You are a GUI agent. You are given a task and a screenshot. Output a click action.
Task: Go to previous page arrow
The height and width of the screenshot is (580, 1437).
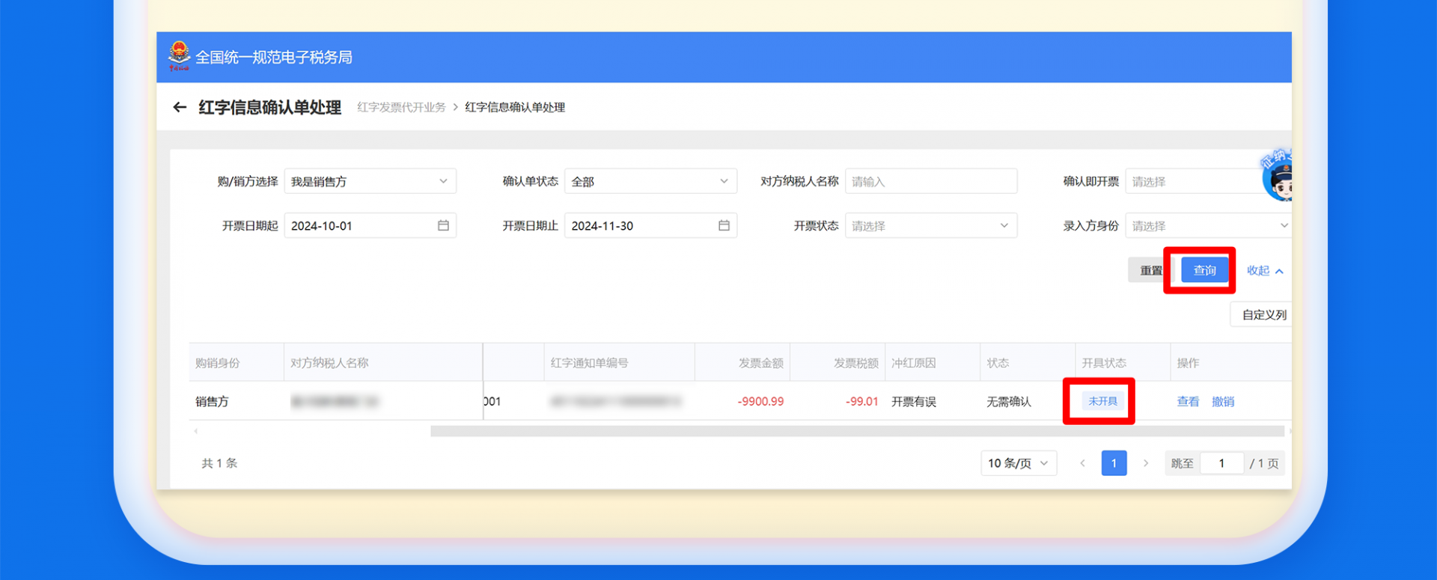(x=1082, y=463)
